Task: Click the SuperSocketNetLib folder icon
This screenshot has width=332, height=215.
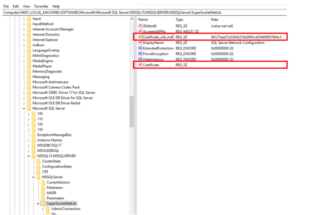Action: click(x=43, y=203)
